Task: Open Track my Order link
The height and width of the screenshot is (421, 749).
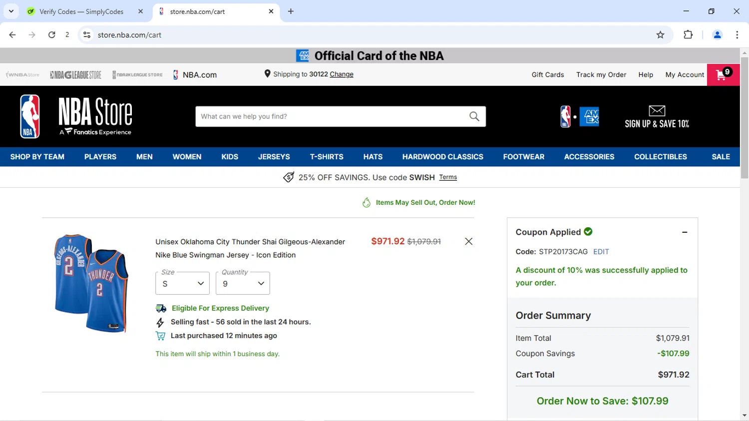Action: pyautogui.click(x=601, y=75)
